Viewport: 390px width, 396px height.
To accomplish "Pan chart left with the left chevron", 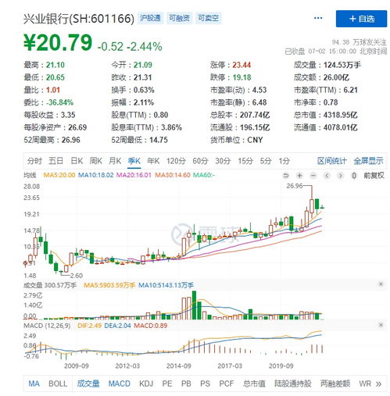I will tap(327, 176).
